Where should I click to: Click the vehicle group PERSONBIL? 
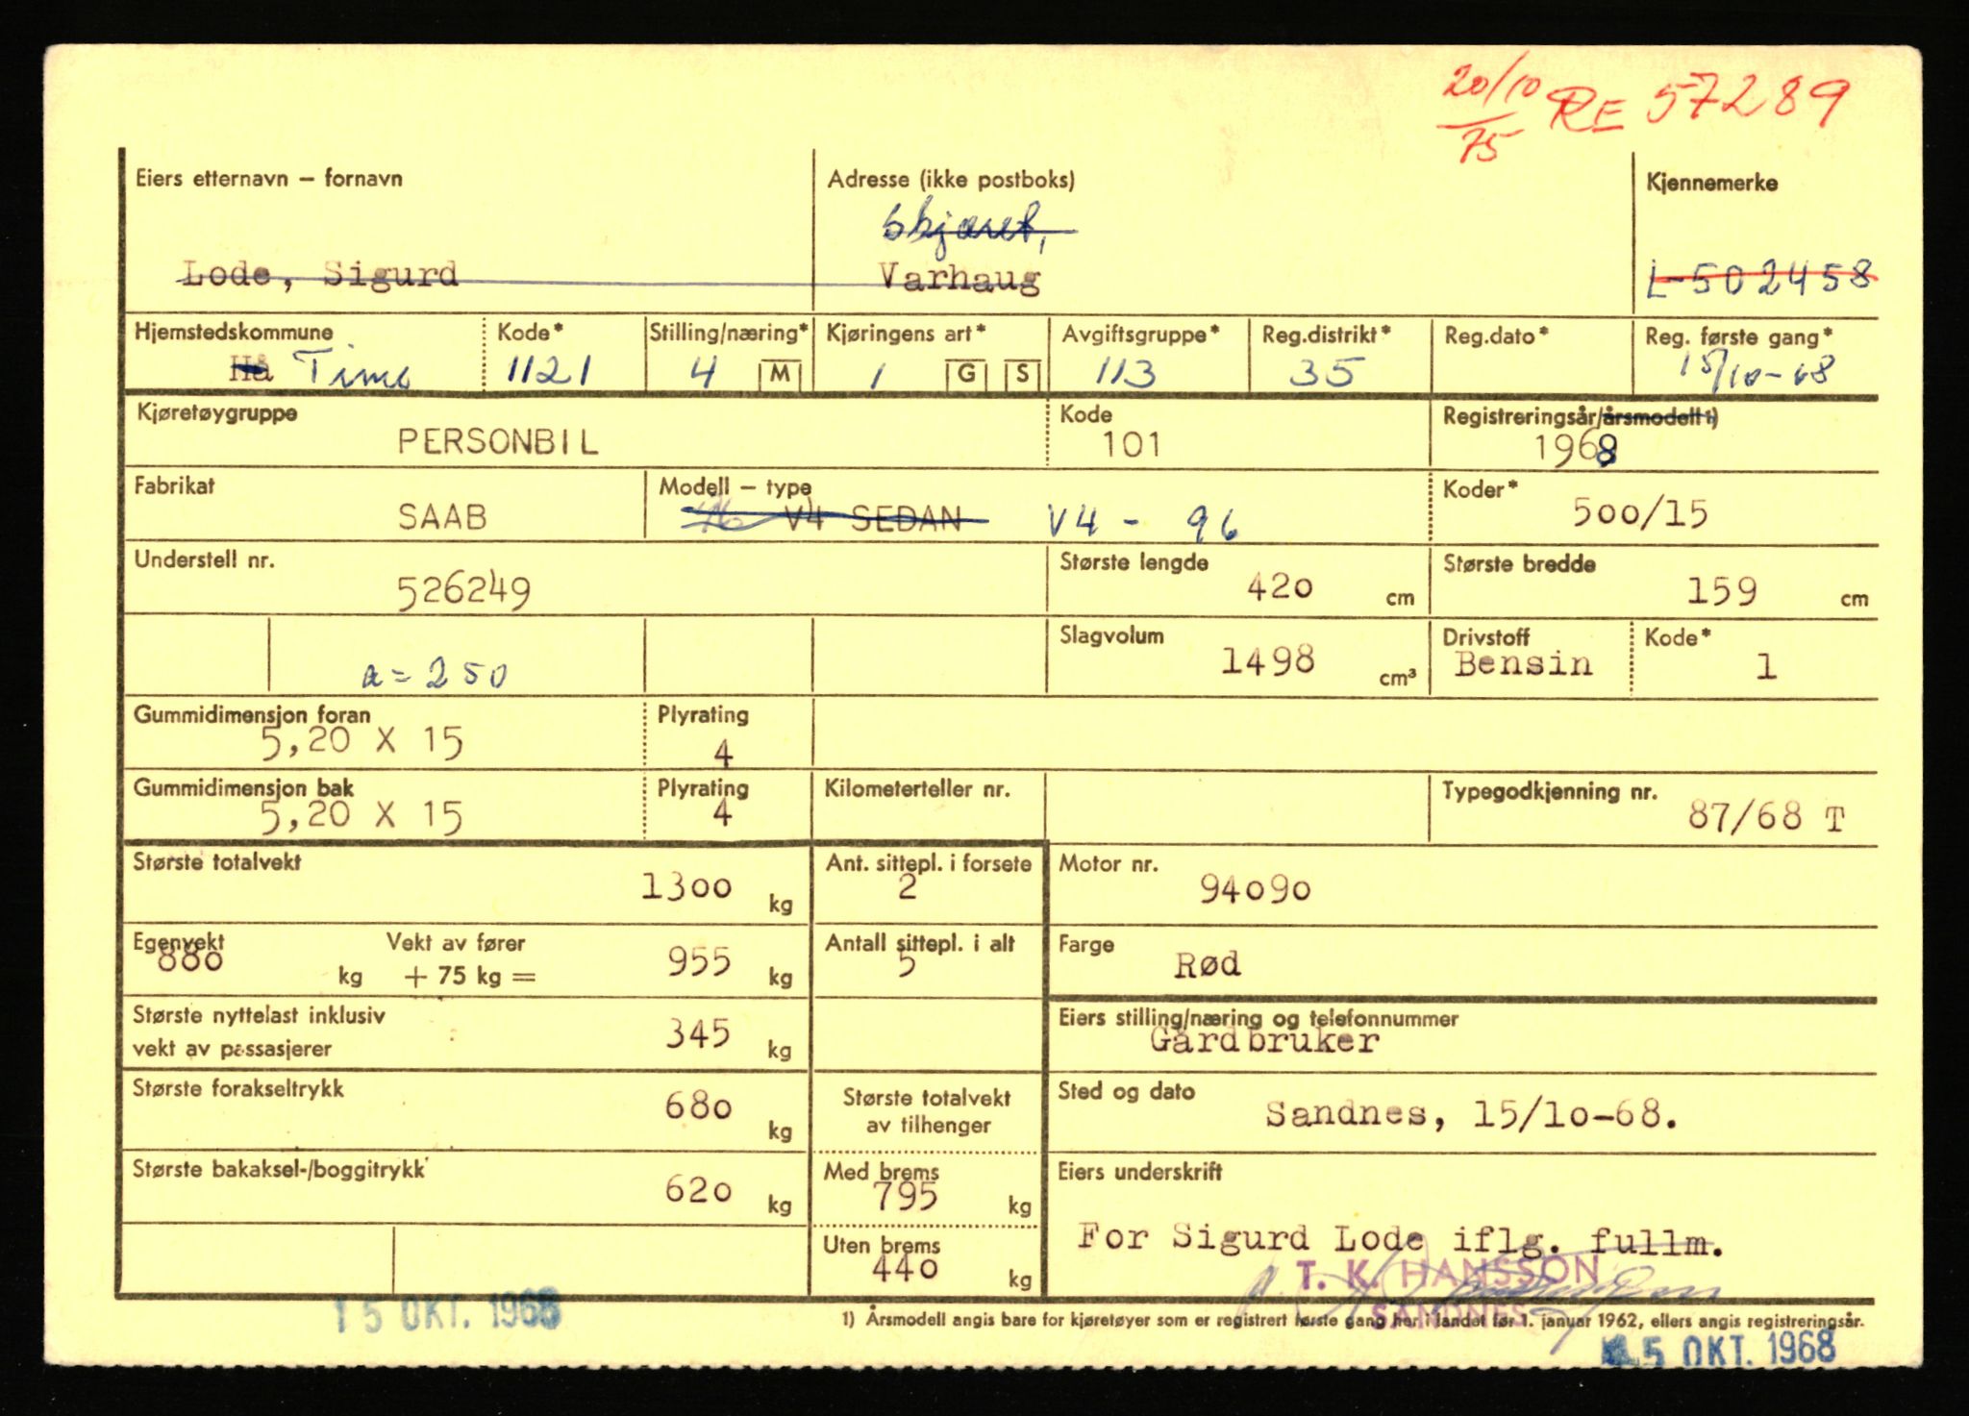(x=498, y=442)
